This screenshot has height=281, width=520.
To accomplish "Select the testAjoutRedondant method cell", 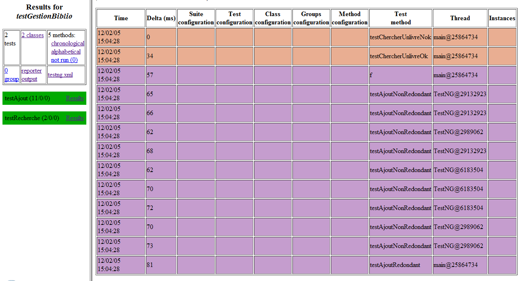I will pos(395,265).
